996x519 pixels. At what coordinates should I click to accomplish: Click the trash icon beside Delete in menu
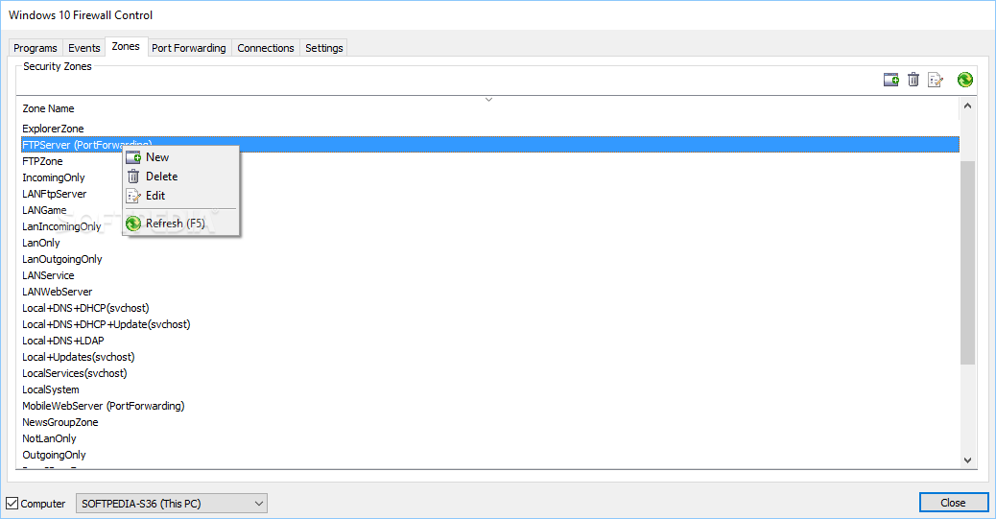133,177
